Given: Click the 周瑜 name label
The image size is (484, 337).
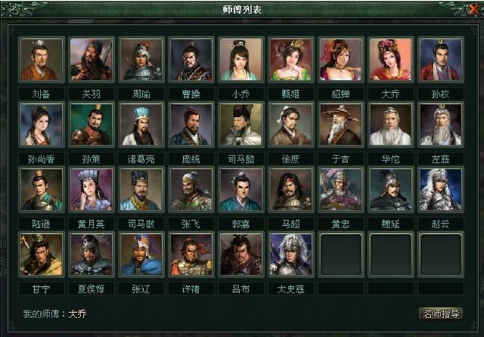Looking at the screenshot, I should (x=142, y=94).
